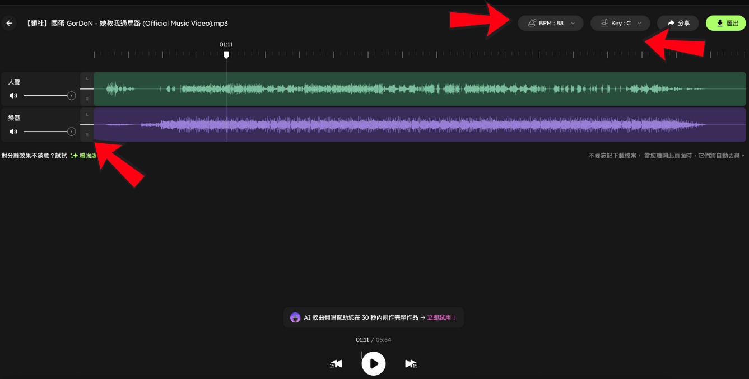Select the L channel on 樂器 track
The width and height of the screenshot is (749, 379).
(87, 115)
